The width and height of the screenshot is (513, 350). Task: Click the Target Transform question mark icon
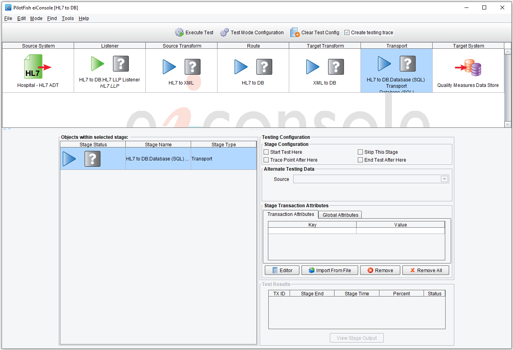[336, 67]
